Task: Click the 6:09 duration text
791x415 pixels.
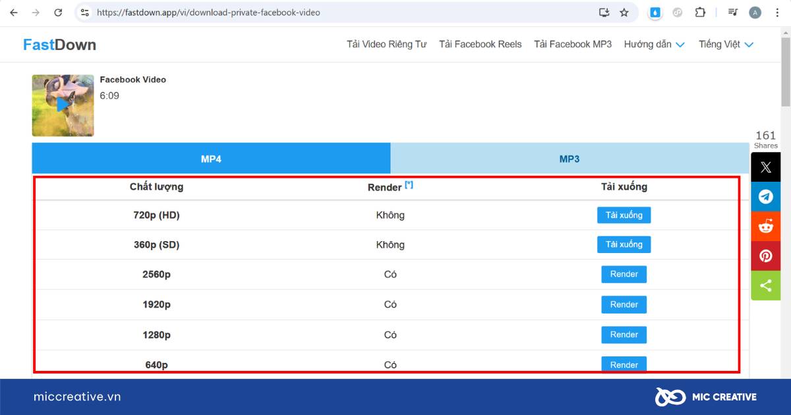Action: 109,96
